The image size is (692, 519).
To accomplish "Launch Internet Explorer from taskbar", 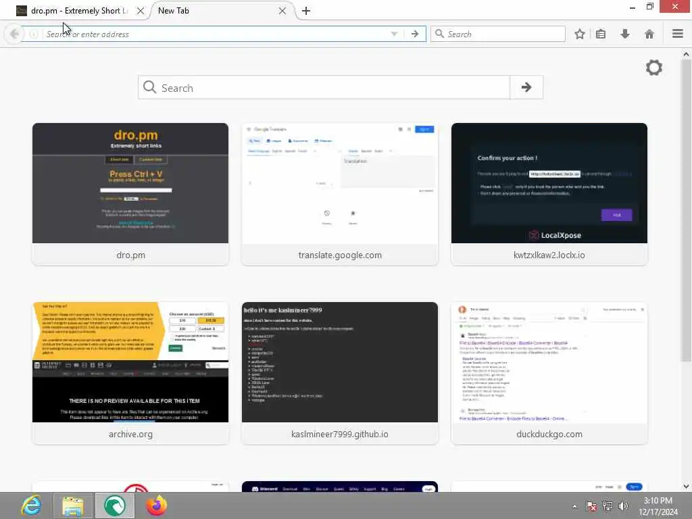I will pyautogui.click(x=31, y=505).
